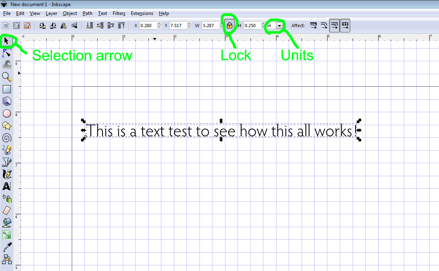Pick the Rectangle tool
Viewport: 439px width, 271px height.
6,89
